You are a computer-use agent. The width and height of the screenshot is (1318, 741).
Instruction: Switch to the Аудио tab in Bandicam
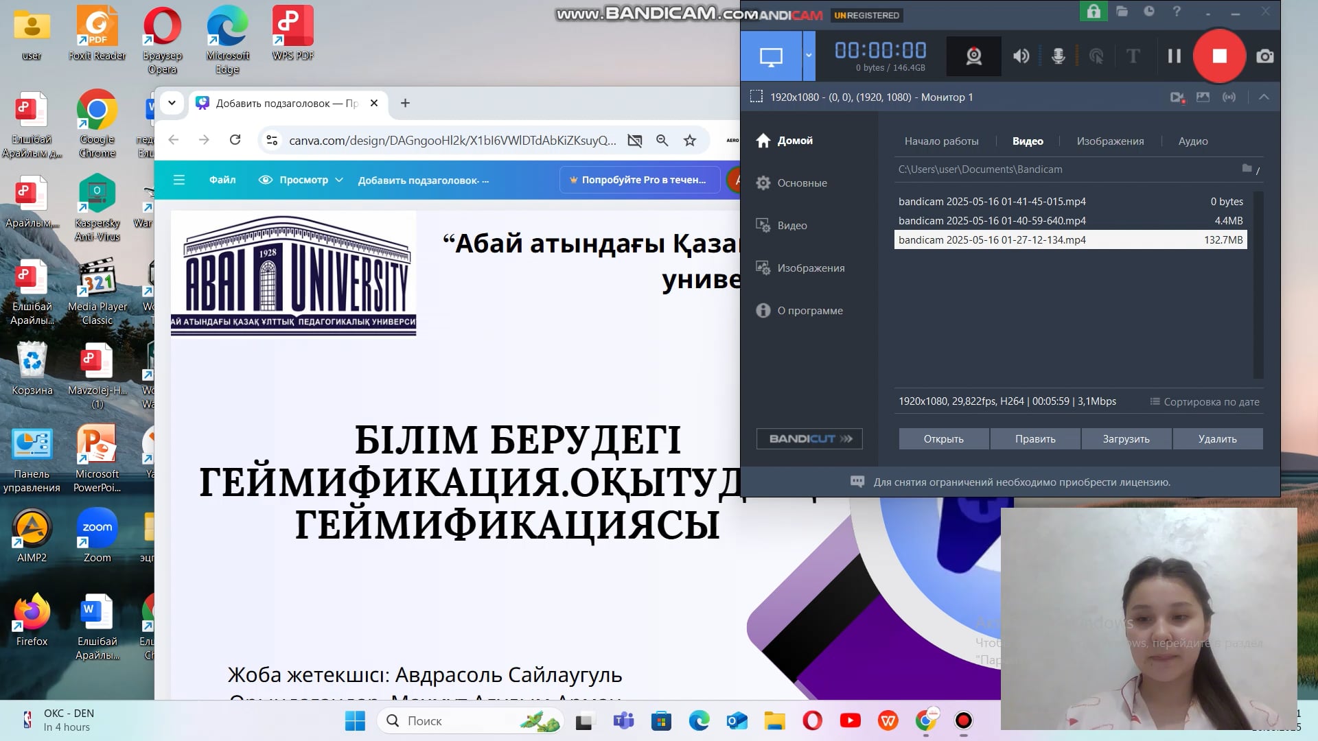pyautogui.click(x=1192, y=141)
